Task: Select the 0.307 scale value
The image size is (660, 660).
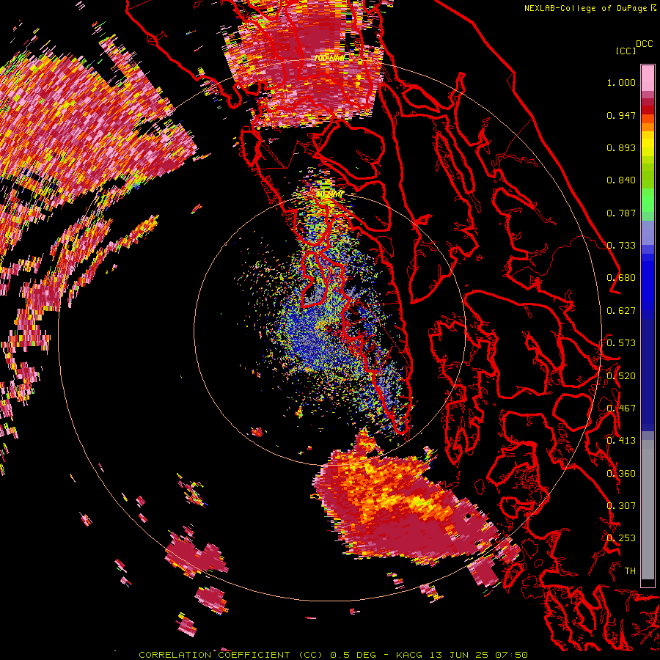Action: pyautogui.click(x=621, y=506)
